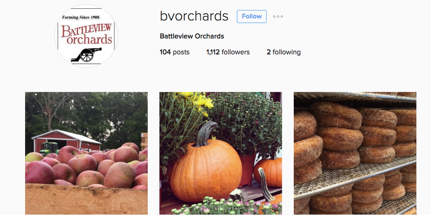Open the orange pumpkin photo post
Image resolution: width=431 pixels, height=215 pixels.
point(220,153)
